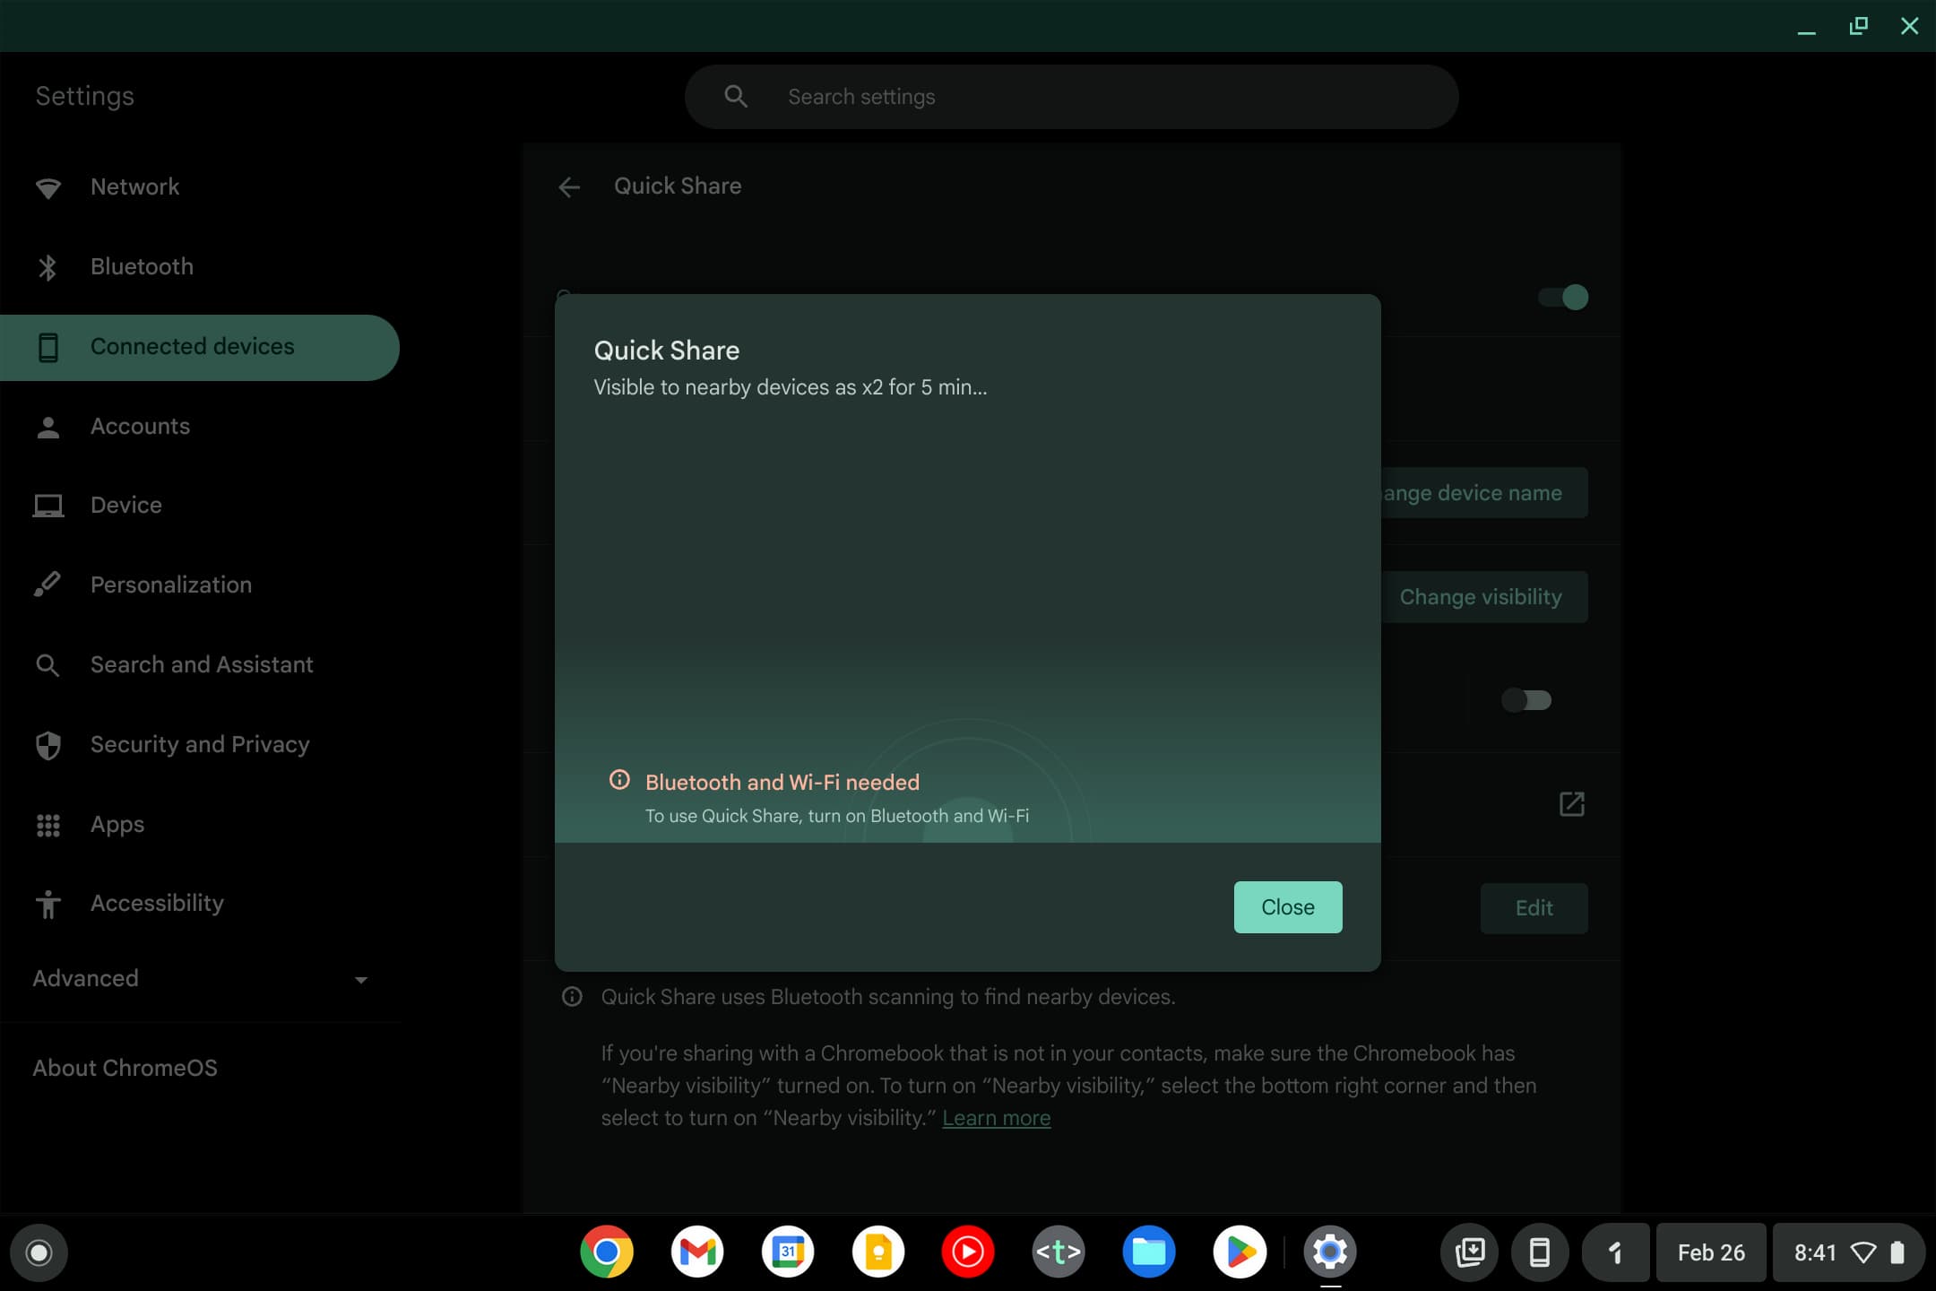Click the magnifier icon in the search bar
Screen dimensions: 1936x1291
click(736, 96)
